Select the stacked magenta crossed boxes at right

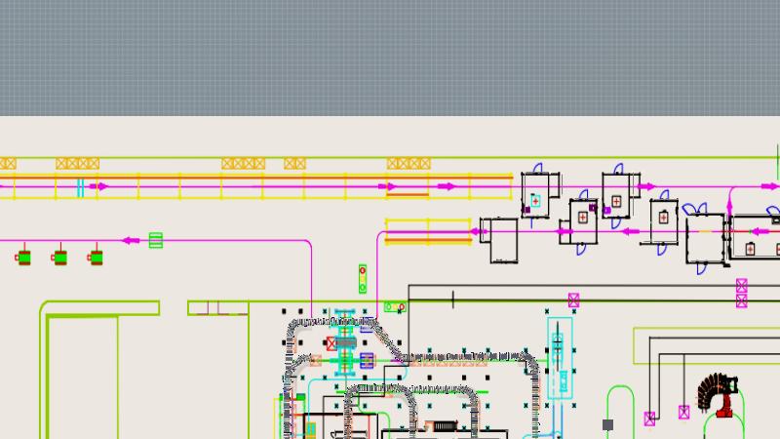point(741,293)
